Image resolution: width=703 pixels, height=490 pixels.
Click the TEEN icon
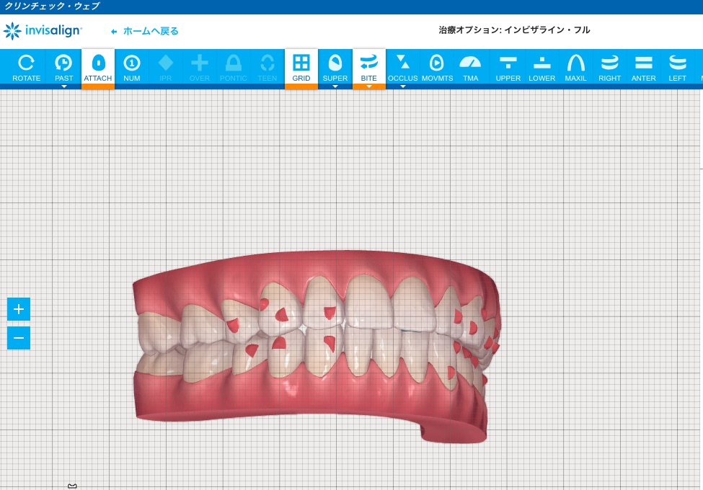pyautogui.click(x=268, y=67)
